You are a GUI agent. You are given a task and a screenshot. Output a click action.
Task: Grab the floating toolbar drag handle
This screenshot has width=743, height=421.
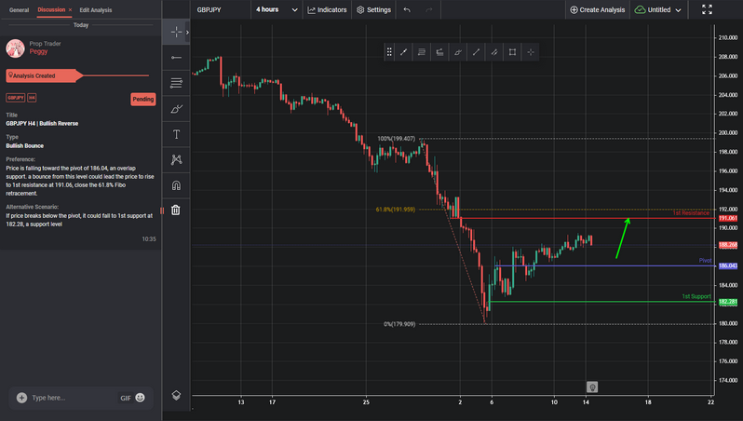(x=389, y=52)
